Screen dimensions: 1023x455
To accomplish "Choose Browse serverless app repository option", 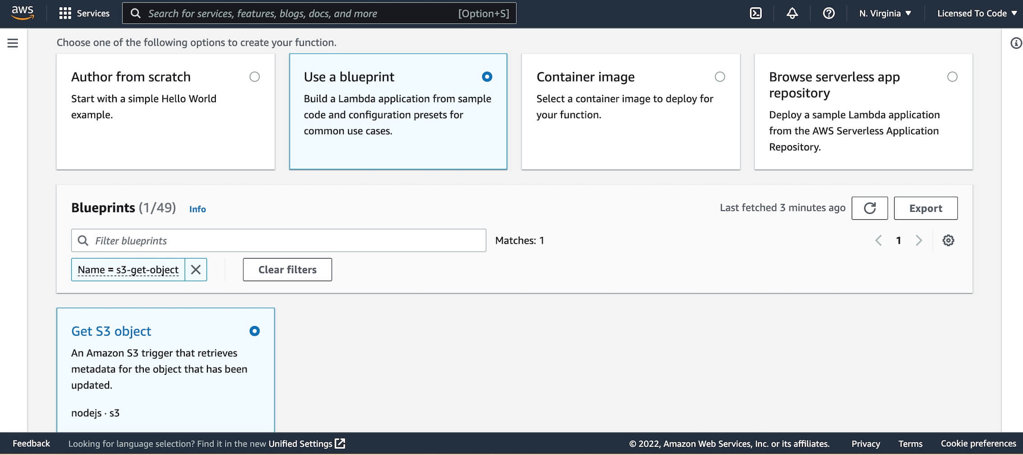I will tap(952, 77).
